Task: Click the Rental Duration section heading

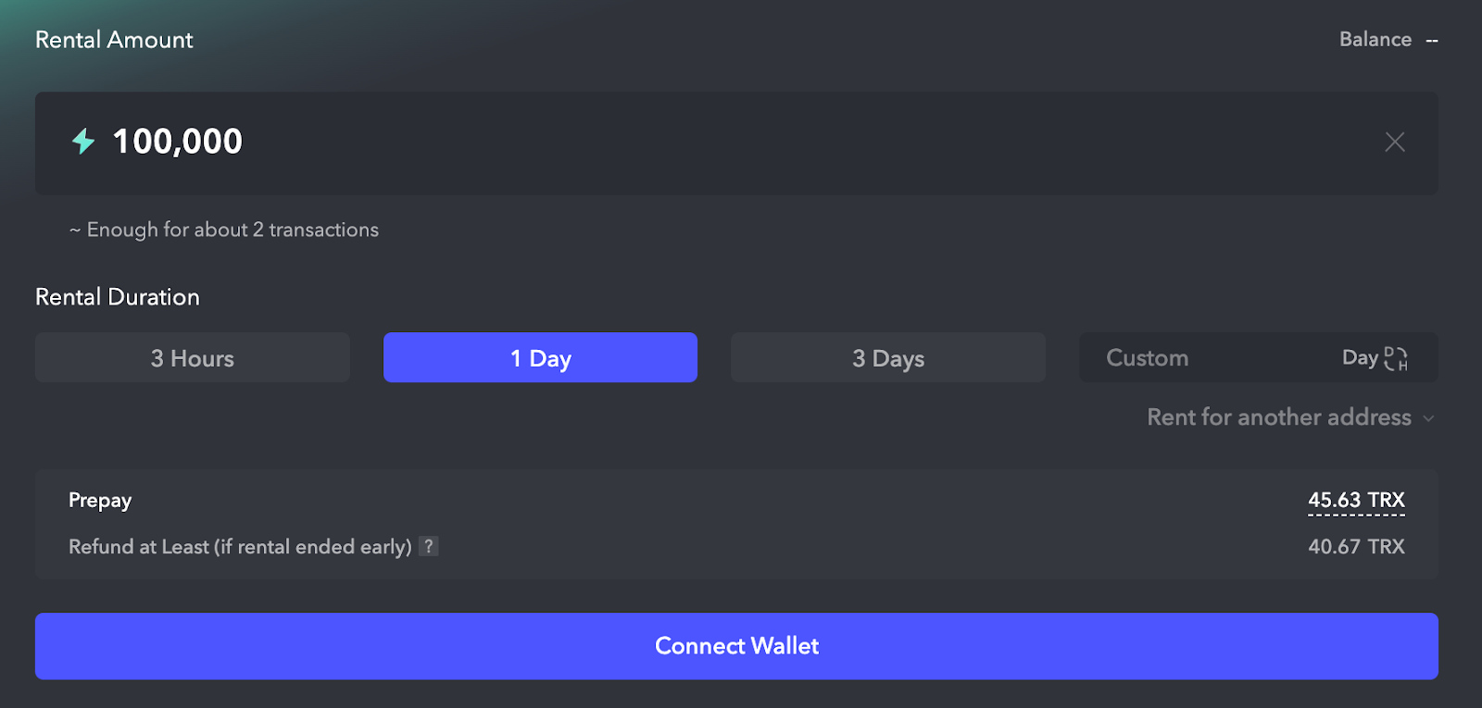Action: [x=118, y=296]
